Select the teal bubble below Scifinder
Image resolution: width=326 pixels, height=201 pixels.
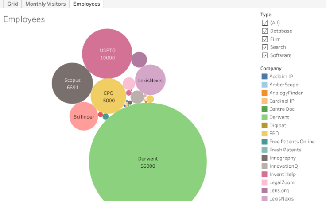(x=105, y=116)
